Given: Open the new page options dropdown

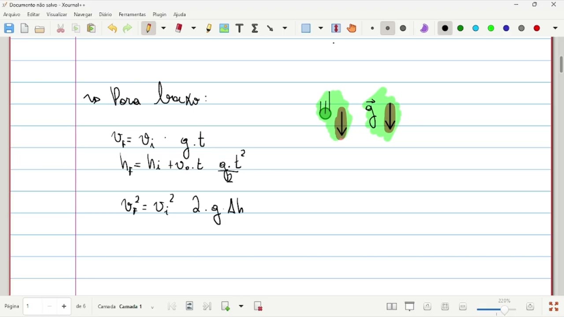Looking at the screenshot, I should (x=241, y=306).
